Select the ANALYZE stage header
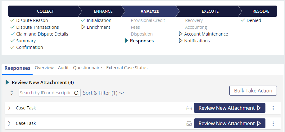 150,11
